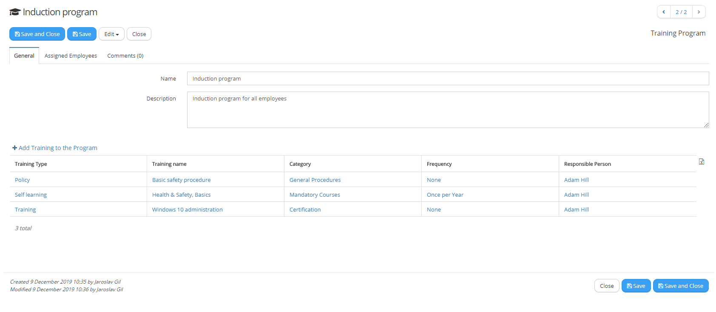716x312 pixels.
Task: Click Adam Hill in Windows 10 administration row
Action: (x=577, y=209)
